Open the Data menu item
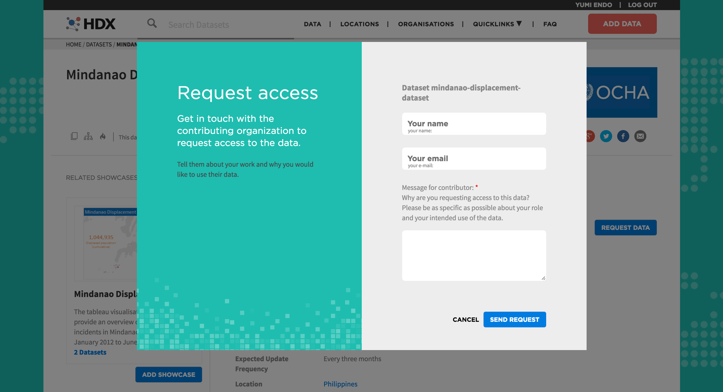This screenshot has width=723, height=392. click(312, 24)
